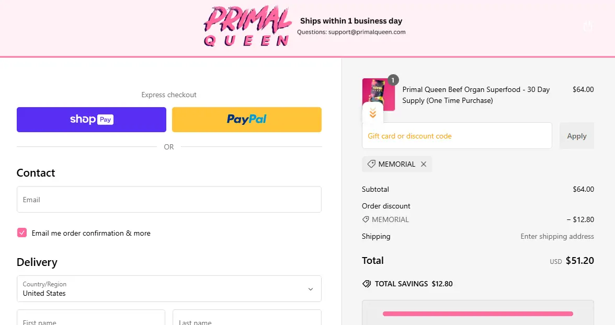Uncheck Email me order confirmation checkbox
Image resolution: width=615 pixels, height=325 pixels.
point(22,233)
